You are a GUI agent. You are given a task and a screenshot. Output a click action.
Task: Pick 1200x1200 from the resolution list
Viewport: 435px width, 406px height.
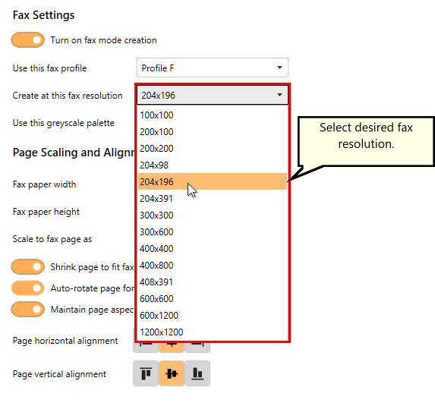pos(213,332)
